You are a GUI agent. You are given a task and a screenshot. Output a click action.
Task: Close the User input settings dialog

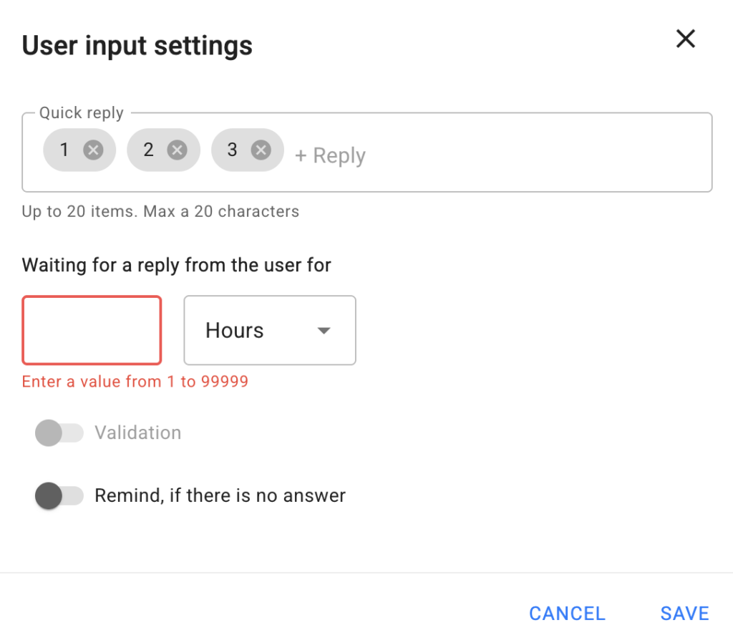[686, 39]
